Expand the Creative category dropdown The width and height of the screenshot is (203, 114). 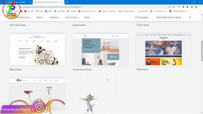55,17
